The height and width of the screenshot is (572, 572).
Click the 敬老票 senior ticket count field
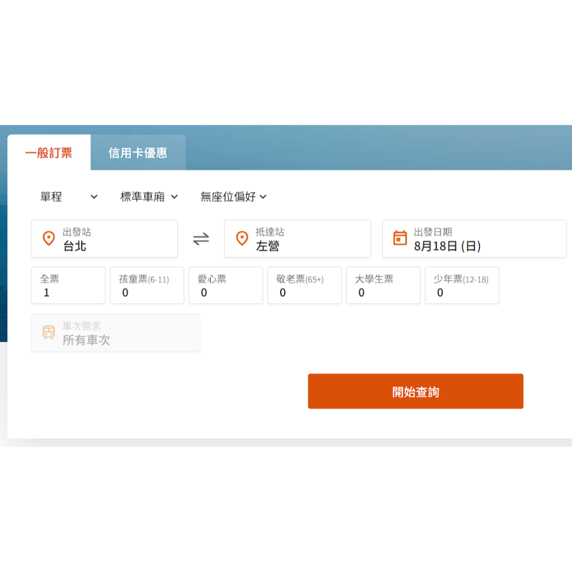(x=304, y=285)
